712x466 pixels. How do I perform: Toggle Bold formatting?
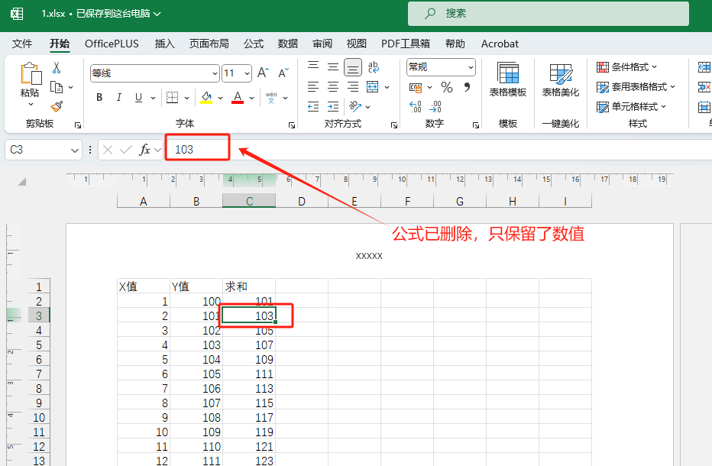(99, 98)
